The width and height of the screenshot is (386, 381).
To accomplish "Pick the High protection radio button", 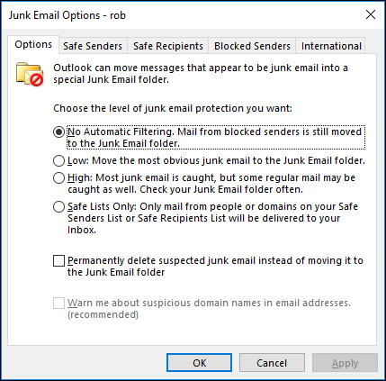I will point(58,177).
